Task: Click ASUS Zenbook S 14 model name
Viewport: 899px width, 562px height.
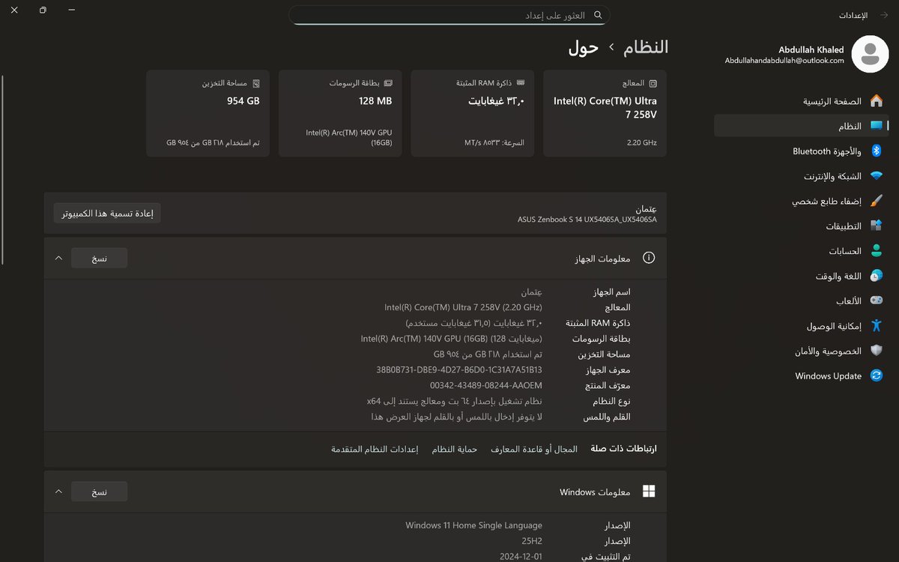Action: click(x=587, y=220)
